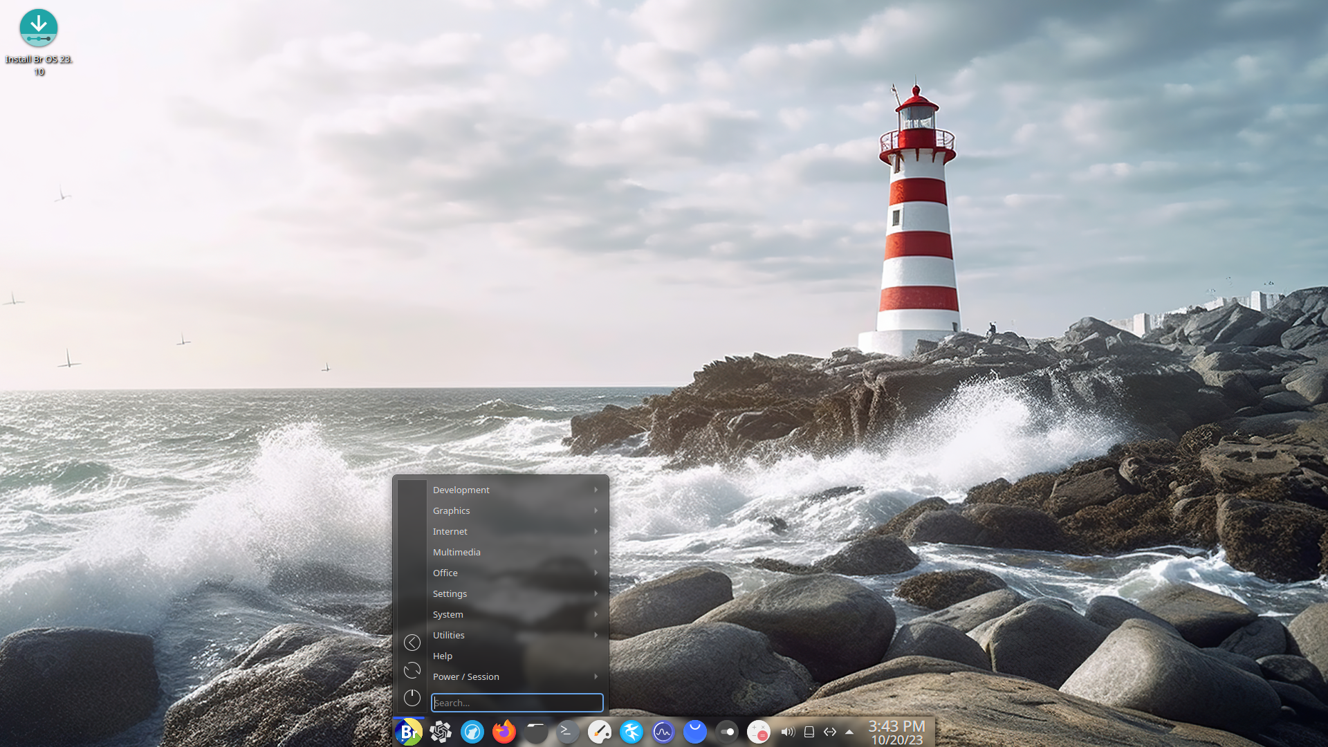Click the network connection tray icon
This screenshot has height=747, width=1328.
(830, 732)
